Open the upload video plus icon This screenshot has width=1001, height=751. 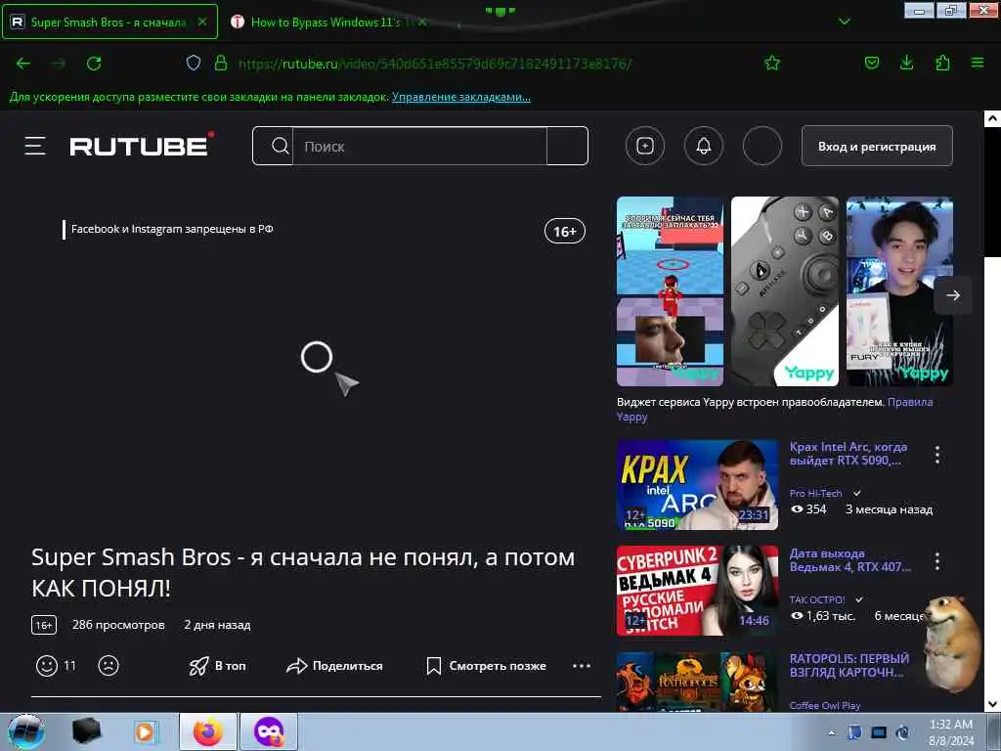[x=645, y=147]
